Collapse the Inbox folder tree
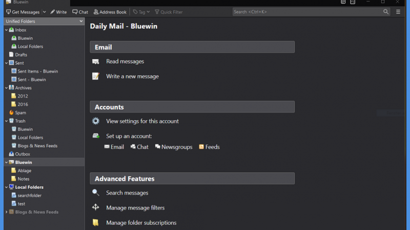The width and height of the screenshot is (410, 230). (6, 30)
